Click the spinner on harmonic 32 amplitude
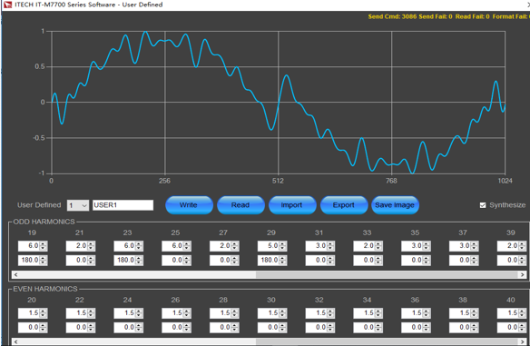 (330, 313)
